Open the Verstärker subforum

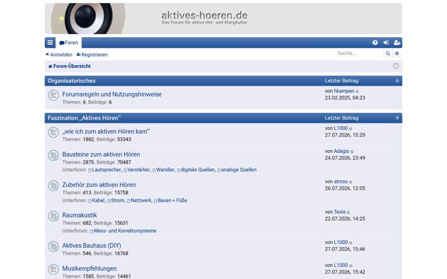point(138,170)
